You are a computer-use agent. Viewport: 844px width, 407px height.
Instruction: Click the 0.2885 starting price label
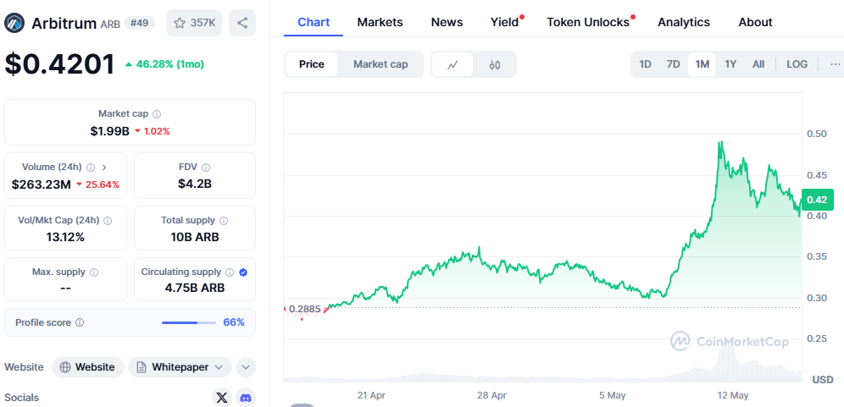click(305, 309)
